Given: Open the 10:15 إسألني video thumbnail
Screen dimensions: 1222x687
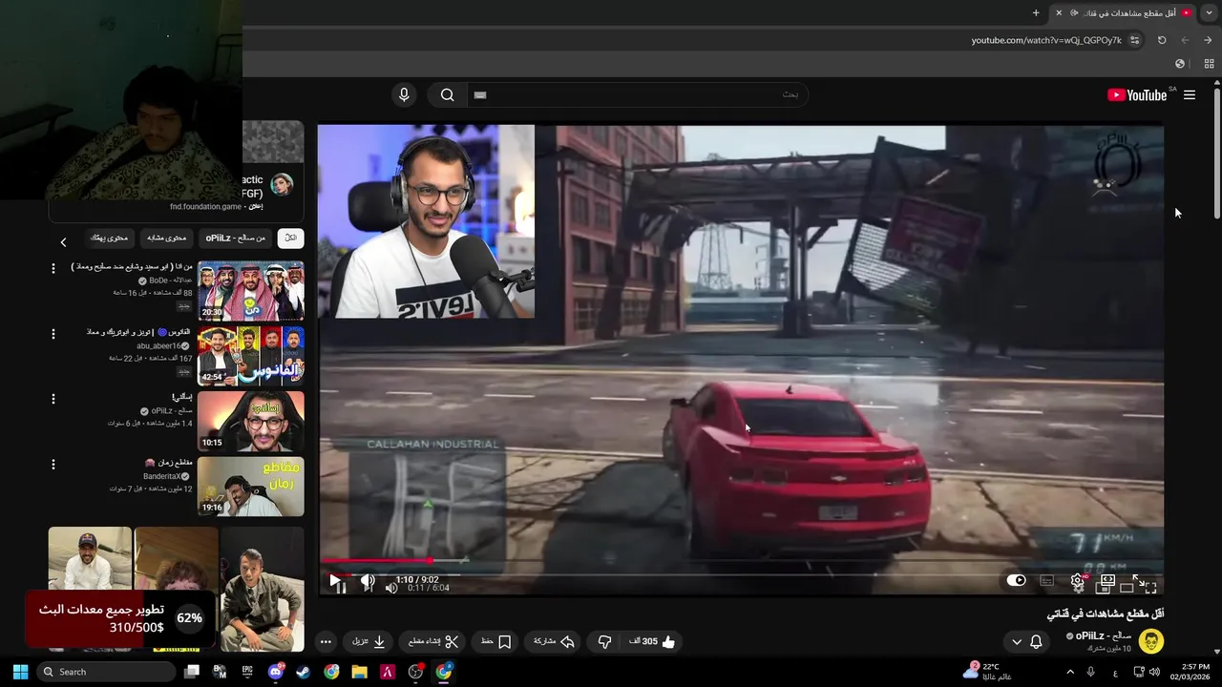Looking at the screenshot, I should [x=251, y=420].
